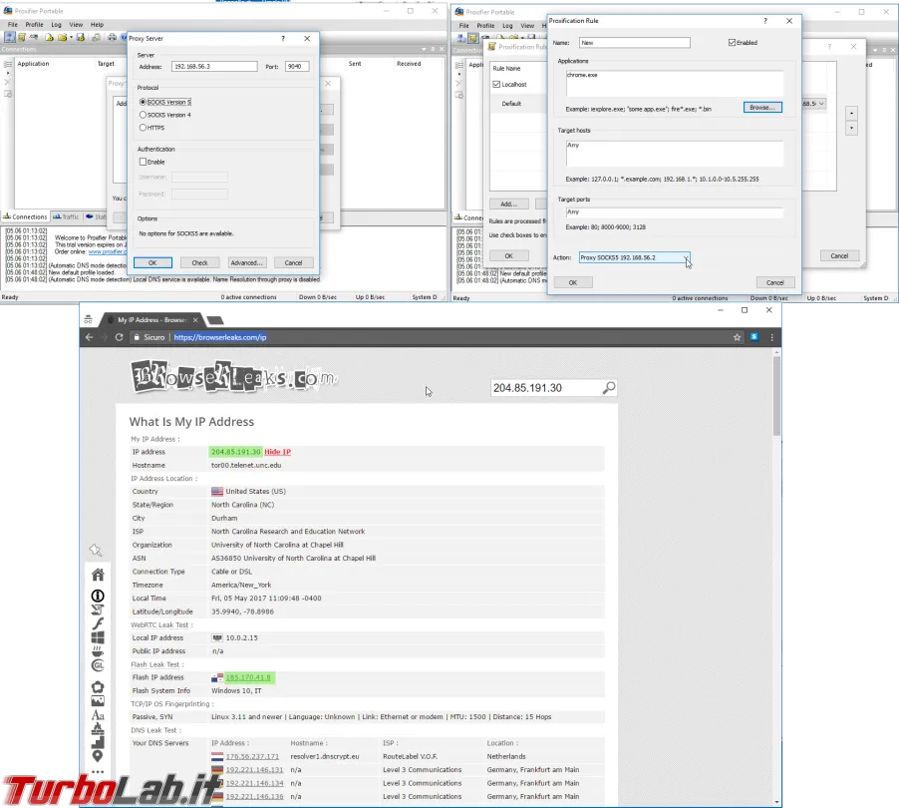The height and width of the screenshot is (808, 899).
Task: Click browserleaks sidebar info icon
Action: (x=98, y=596)
